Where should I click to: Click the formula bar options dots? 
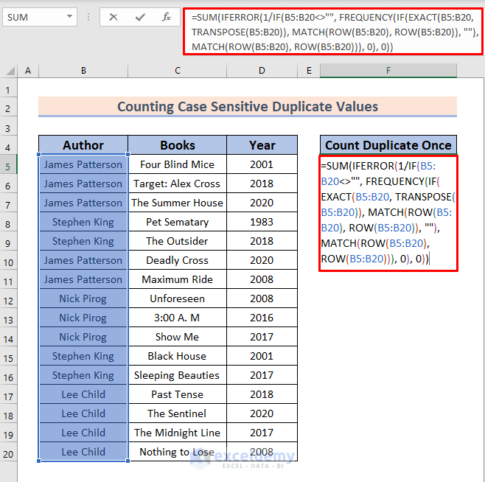pos(88,17)
